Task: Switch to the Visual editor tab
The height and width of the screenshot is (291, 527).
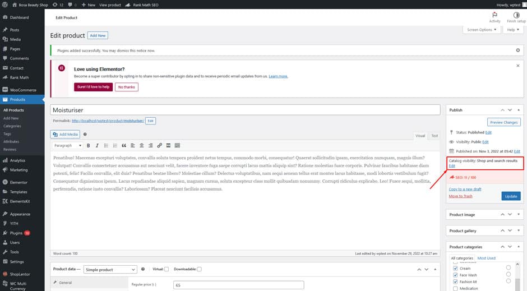Action: 420,136
